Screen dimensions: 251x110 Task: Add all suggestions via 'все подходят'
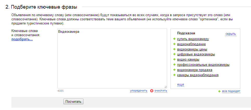[x=231, y=91]
